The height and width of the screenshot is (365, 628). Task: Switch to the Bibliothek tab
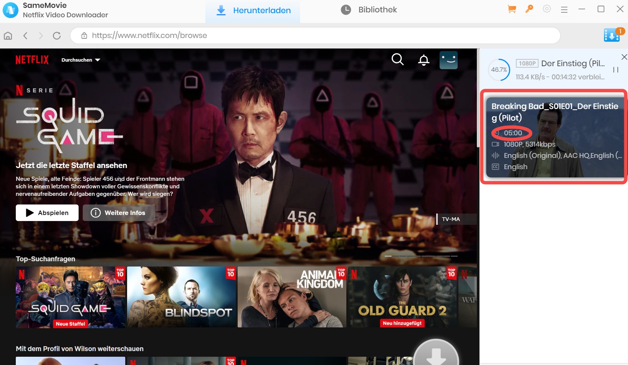click(369, 10)
